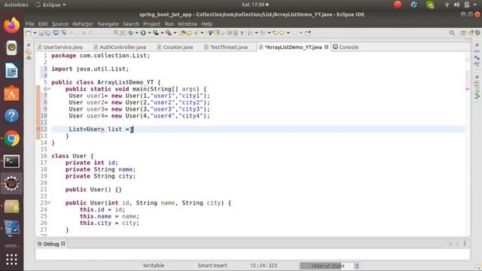Click the Open Perspective icon
The image size is (482, 271).
[463, 33]
